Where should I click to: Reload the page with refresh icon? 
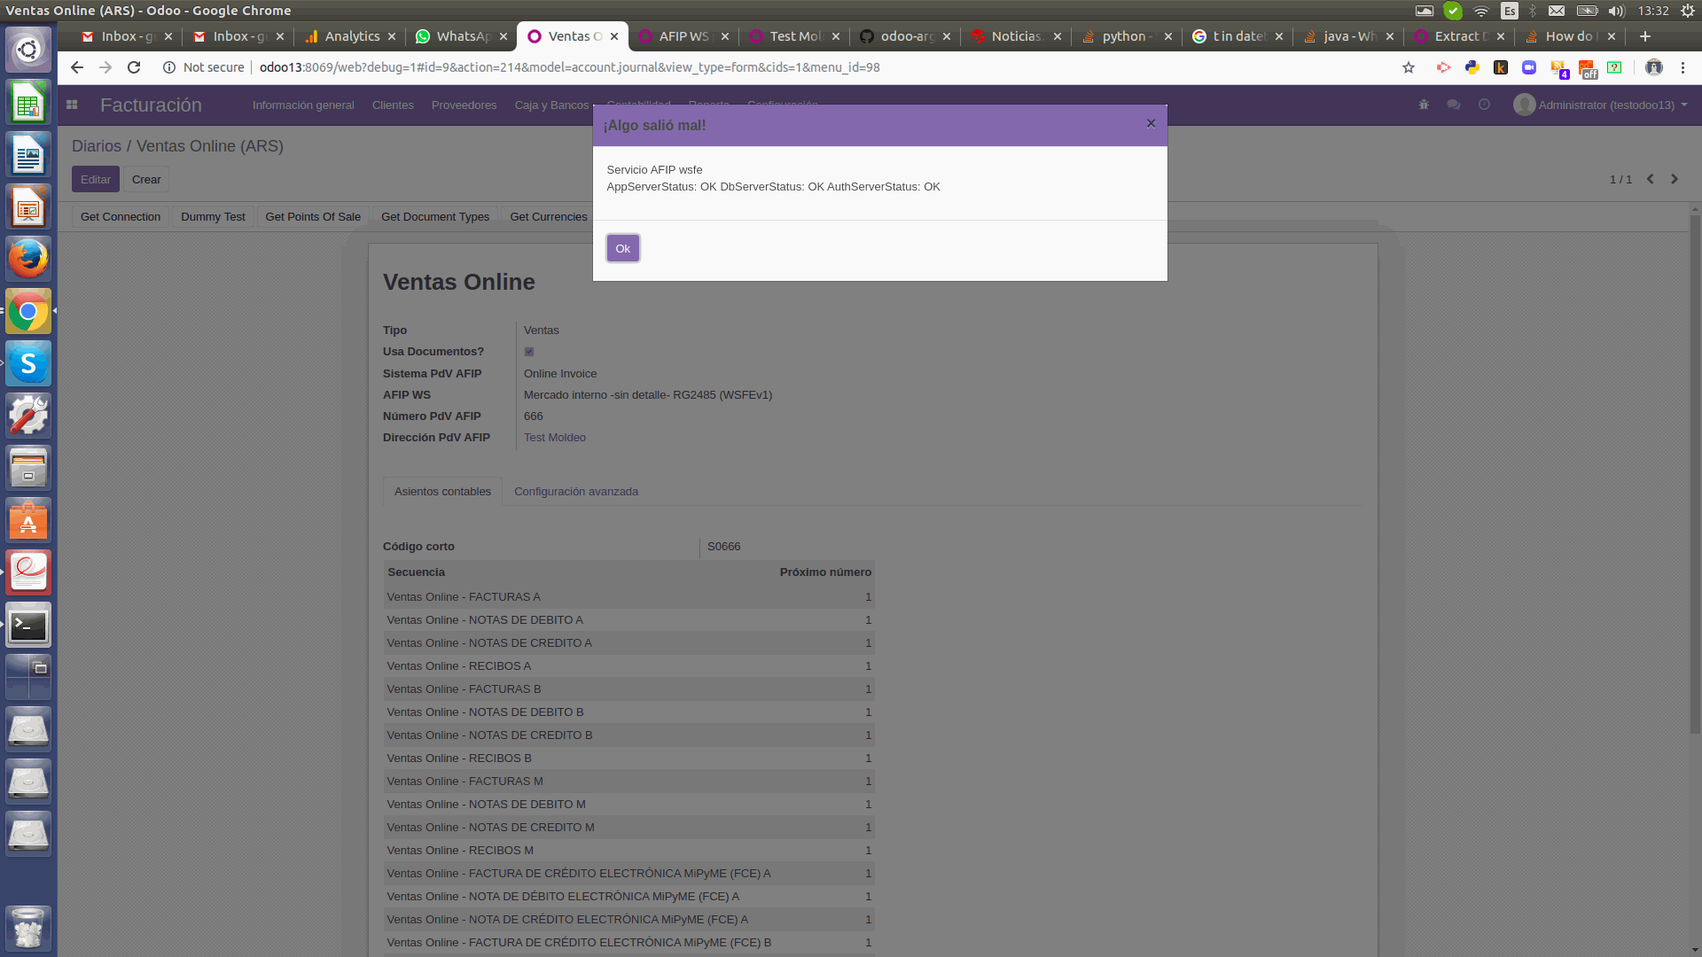tap(134, 67)
